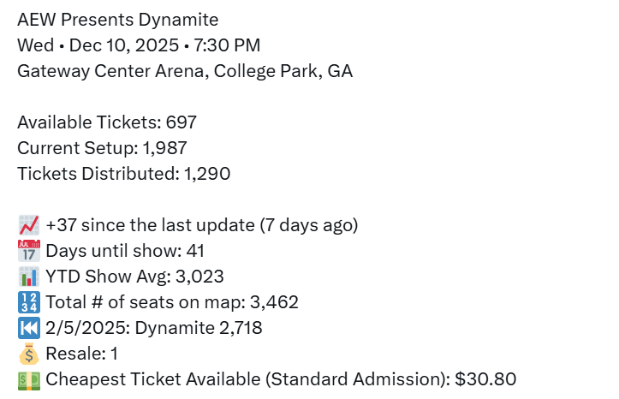Screen dimensions: 619x399
Task: Click the Wed Dec 10, 2025 date line
Action: pyautogui.click(x=139, y=45)
